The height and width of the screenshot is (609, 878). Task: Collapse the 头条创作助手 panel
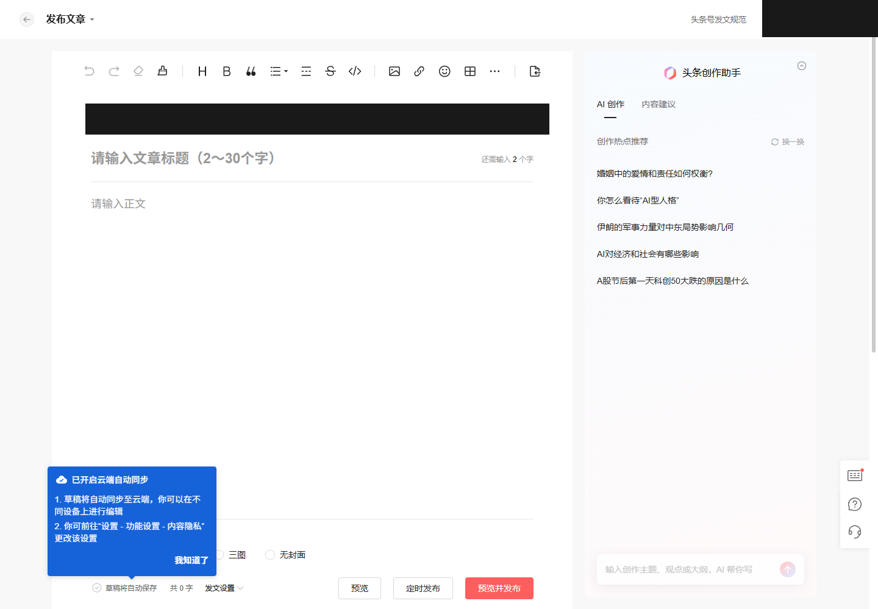point(802,66)
